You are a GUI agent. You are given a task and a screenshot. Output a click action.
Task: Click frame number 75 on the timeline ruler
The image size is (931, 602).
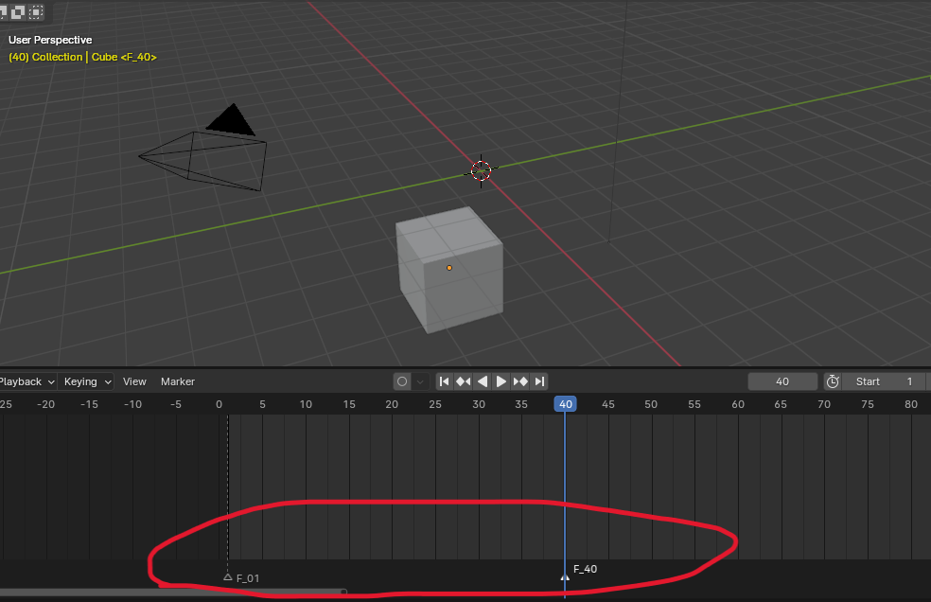[x=868, y=404]
